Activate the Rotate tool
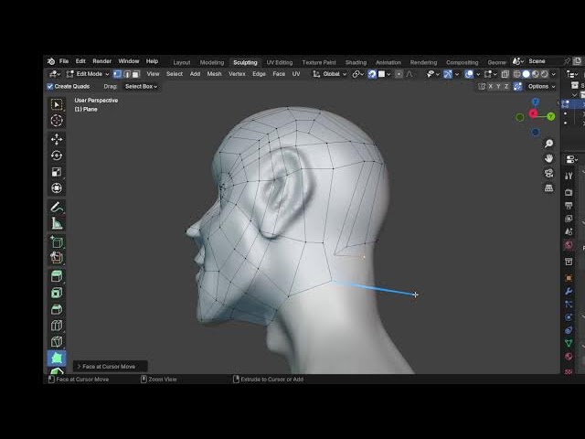The image size is (585, 439). click(x=57, y=155)
